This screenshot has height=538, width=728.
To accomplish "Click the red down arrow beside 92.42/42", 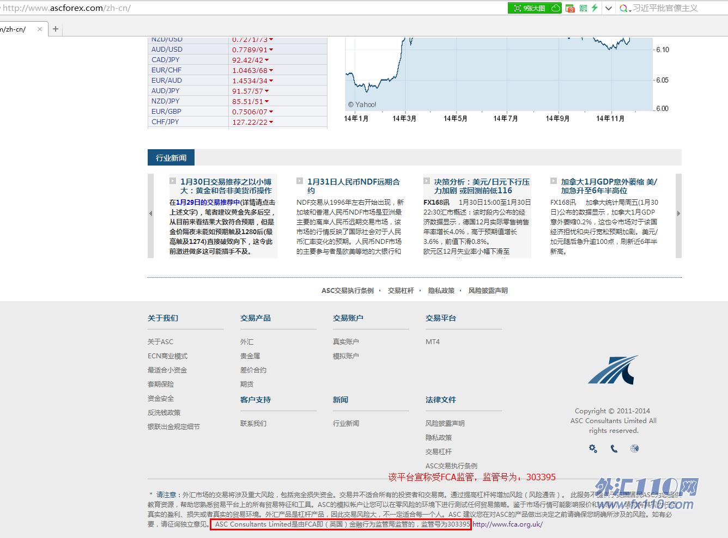I will point(266,60).
